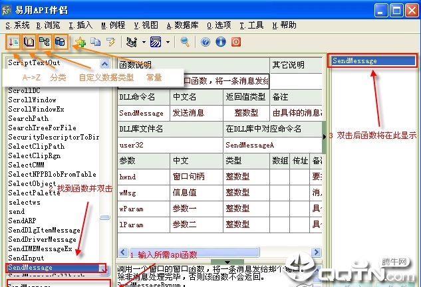Click the blue question mark help icon
Viewport: 421px width, 287px height.
pos(206,42)
